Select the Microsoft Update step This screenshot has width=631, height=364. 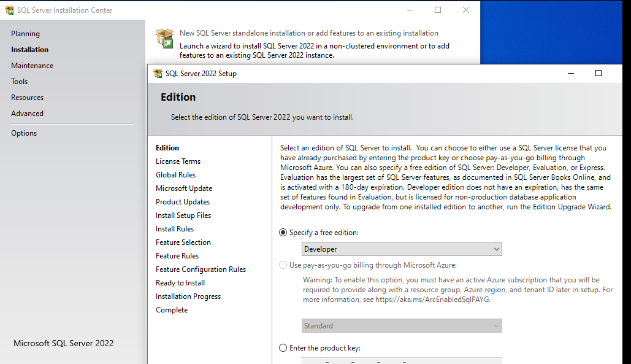click(x=184, y=188)
